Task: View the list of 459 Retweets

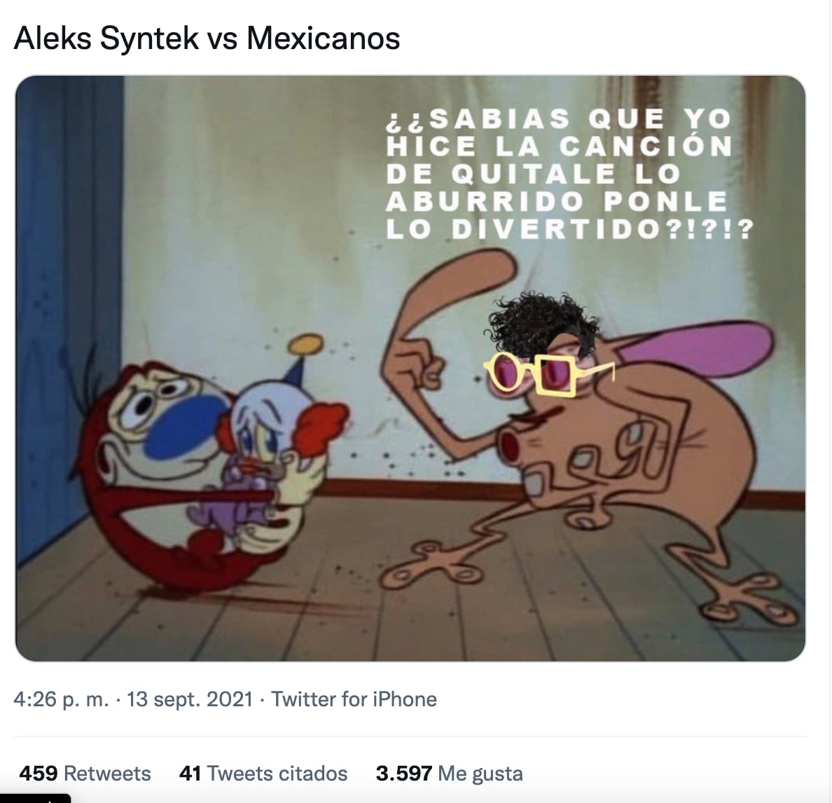Action: point(85,774)
